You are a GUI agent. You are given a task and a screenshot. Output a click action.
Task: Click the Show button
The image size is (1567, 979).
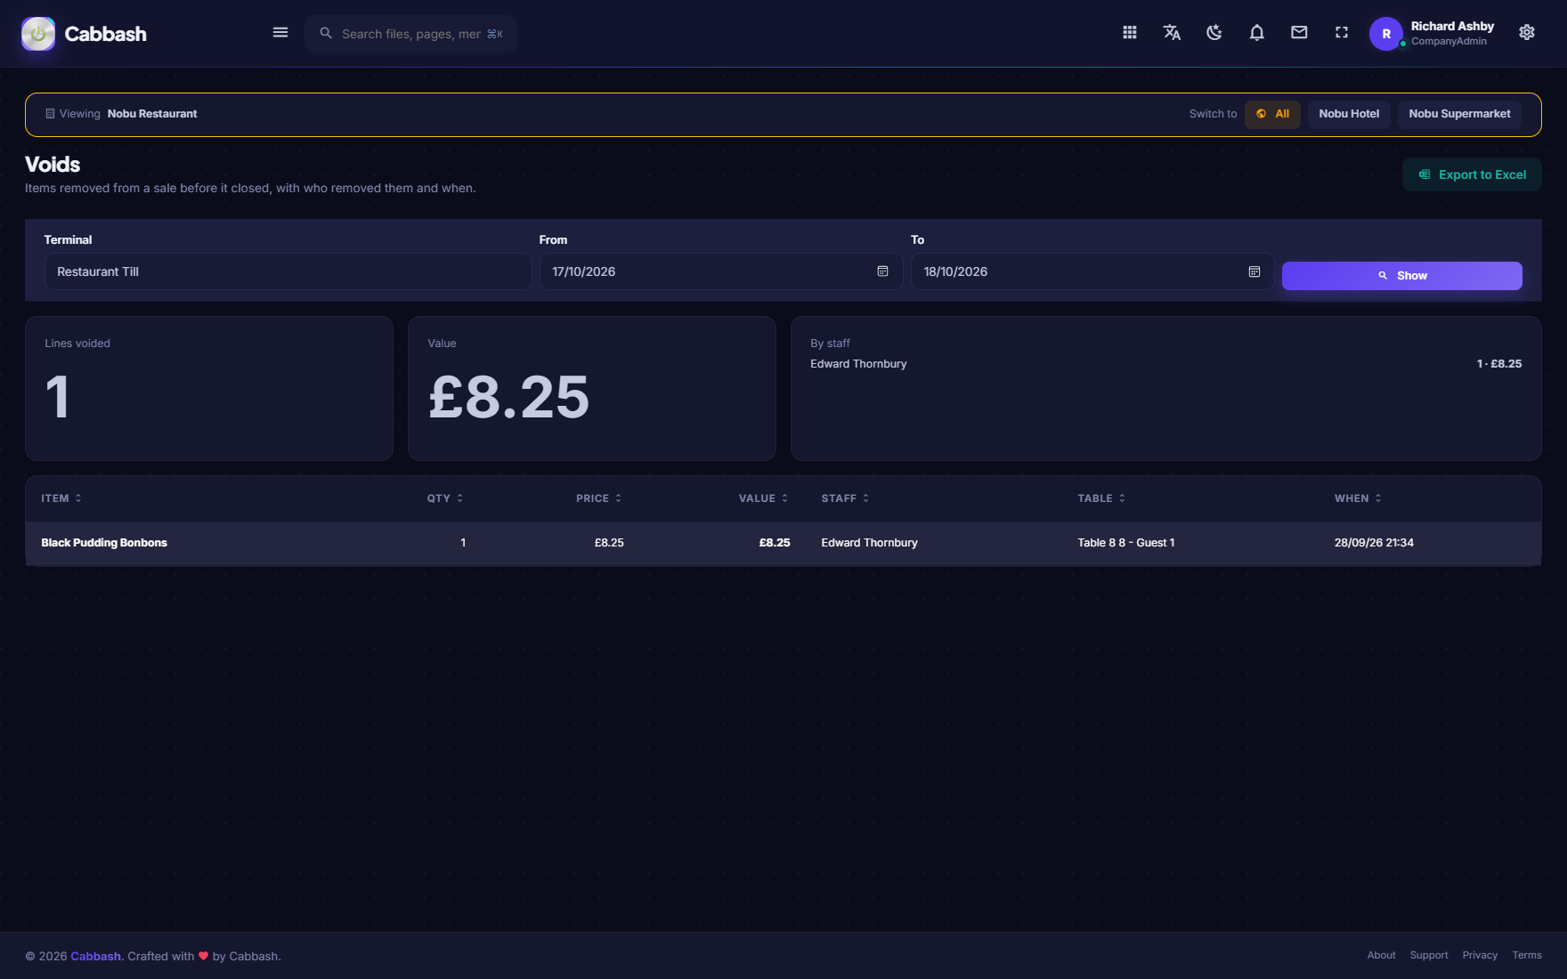coord(1402,276)
